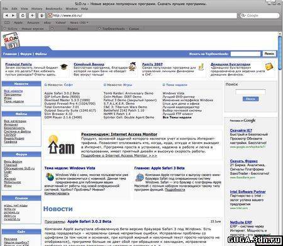Open the Apple bookmark in bookmarks bar
Viewport: 283px width, 246px height.
[18, 23]
